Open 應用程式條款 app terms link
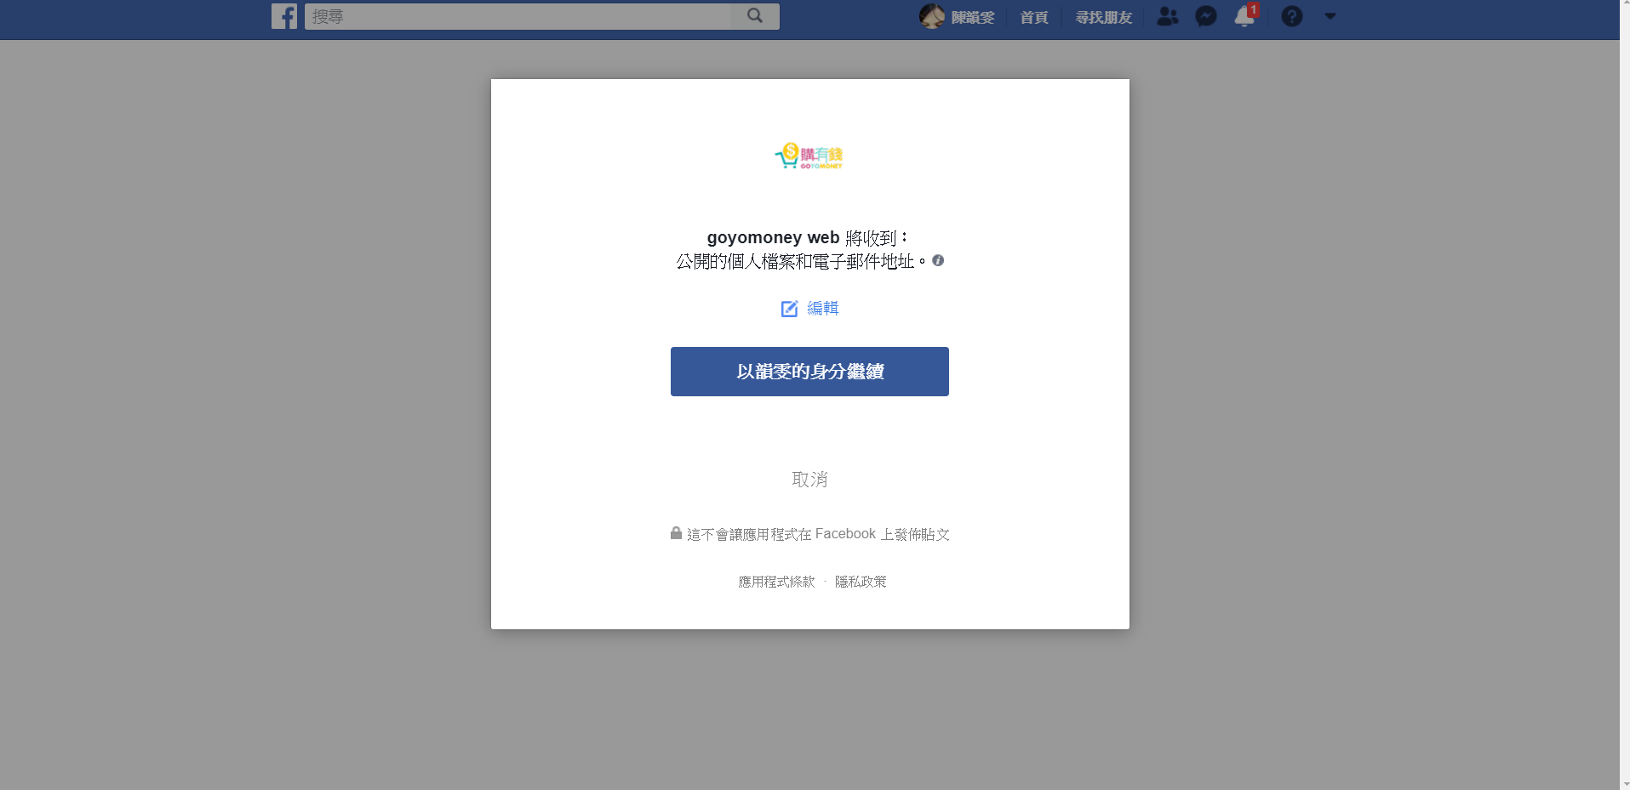Image resolution: width=1630 pixels, height=790 pixels. [776, 582]
